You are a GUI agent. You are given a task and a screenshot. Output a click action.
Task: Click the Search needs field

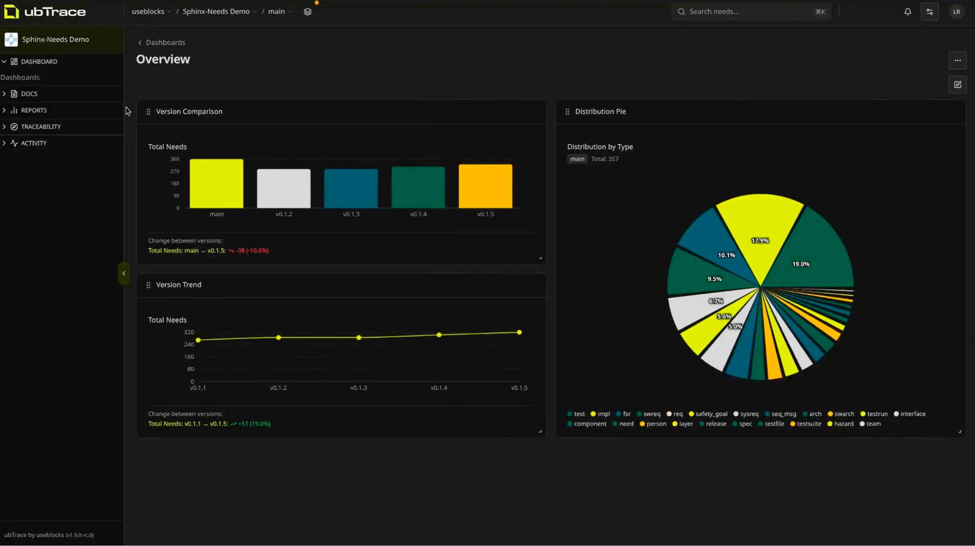pos(751,12)
